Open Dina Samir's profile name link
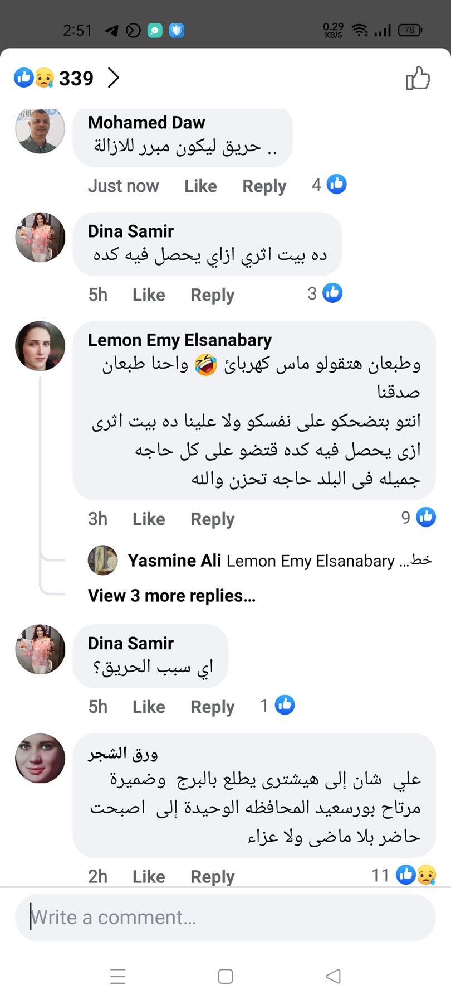This screenshot has width=451, height=1004. coord(131,231)
